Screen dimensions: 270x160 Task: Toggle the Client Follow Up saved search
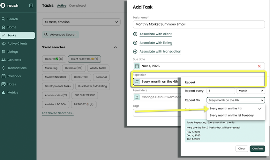[x=84, y=59]
